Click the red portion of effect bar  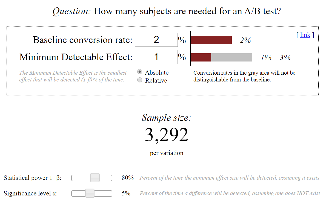point(201,57)
